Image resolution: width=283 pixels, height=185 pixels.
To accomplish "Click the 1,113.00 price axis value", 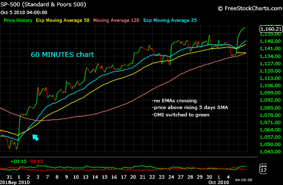I will pos(270,78).
